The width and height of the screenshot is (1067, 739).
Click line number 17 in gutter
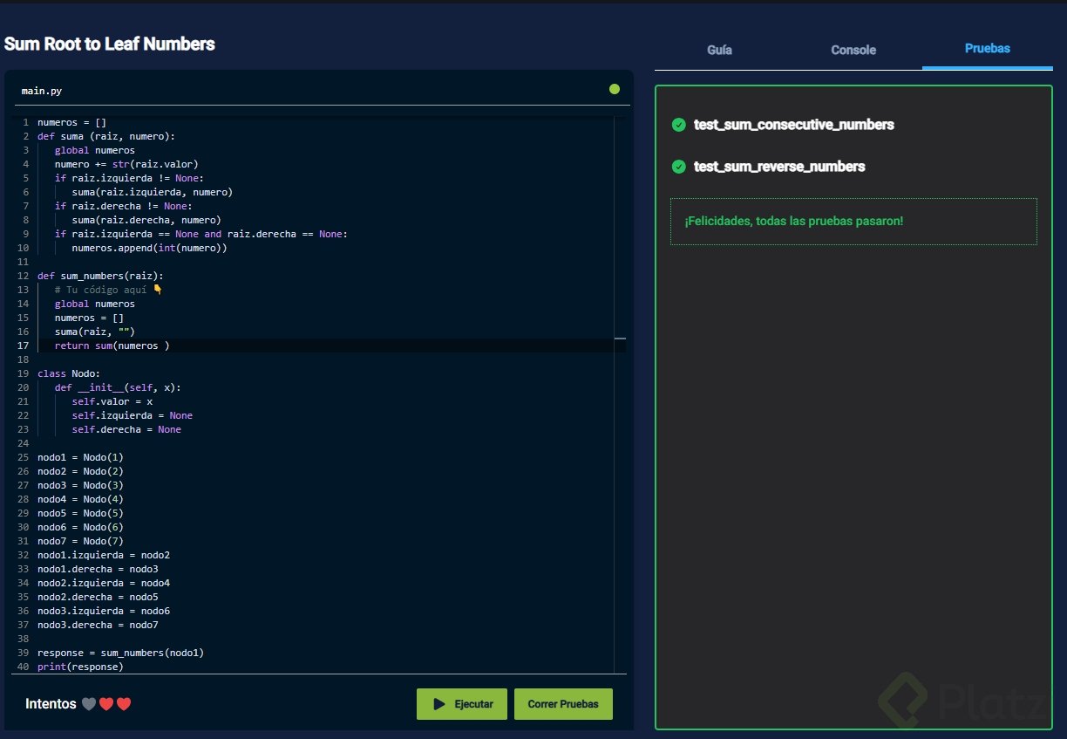coord(23,346)
